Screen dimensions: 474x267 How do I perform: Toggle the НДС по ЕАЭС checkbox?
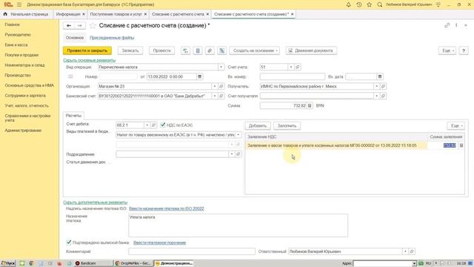tap(163, 125)
